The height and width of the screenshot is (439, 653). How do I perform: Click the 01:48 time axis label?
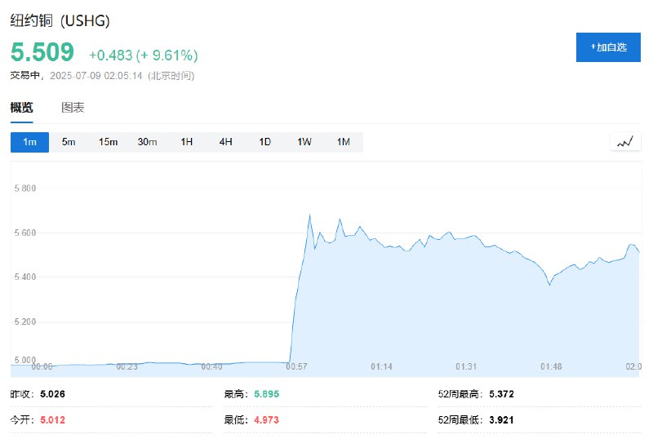(x=551, y=366)
